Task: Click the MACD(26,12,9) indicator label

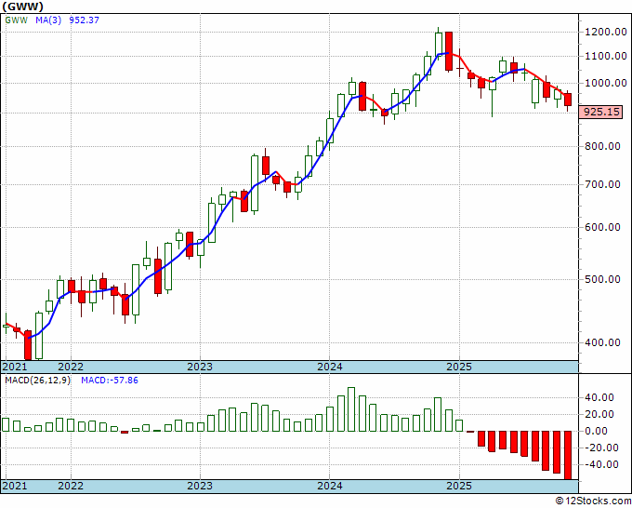Action: tap(37, 381)
